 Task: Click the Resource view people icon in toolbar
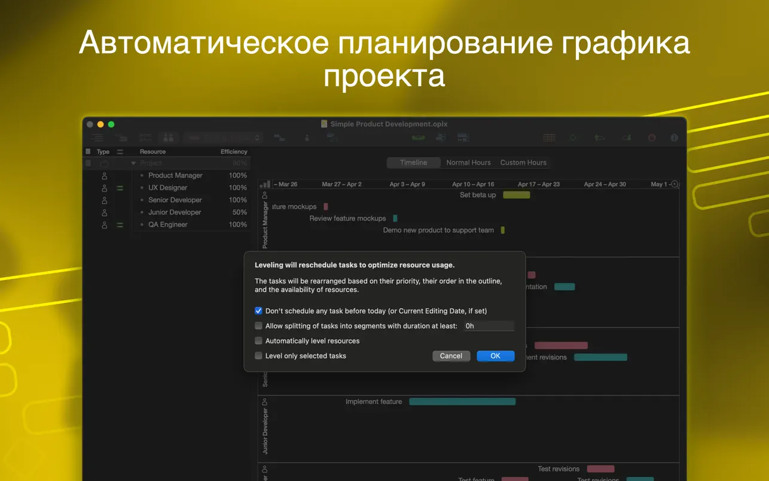pos(169,138)
